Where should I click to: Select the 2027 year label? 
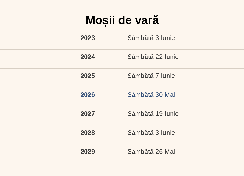[x=88, y=114]
